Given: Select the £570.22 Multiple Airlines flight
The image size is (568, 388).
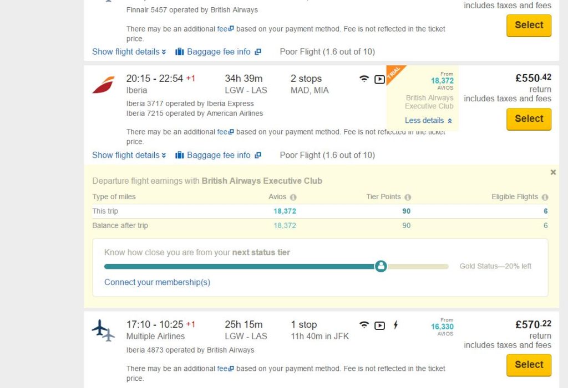Looking at the screenshot, I should (529, 365).
